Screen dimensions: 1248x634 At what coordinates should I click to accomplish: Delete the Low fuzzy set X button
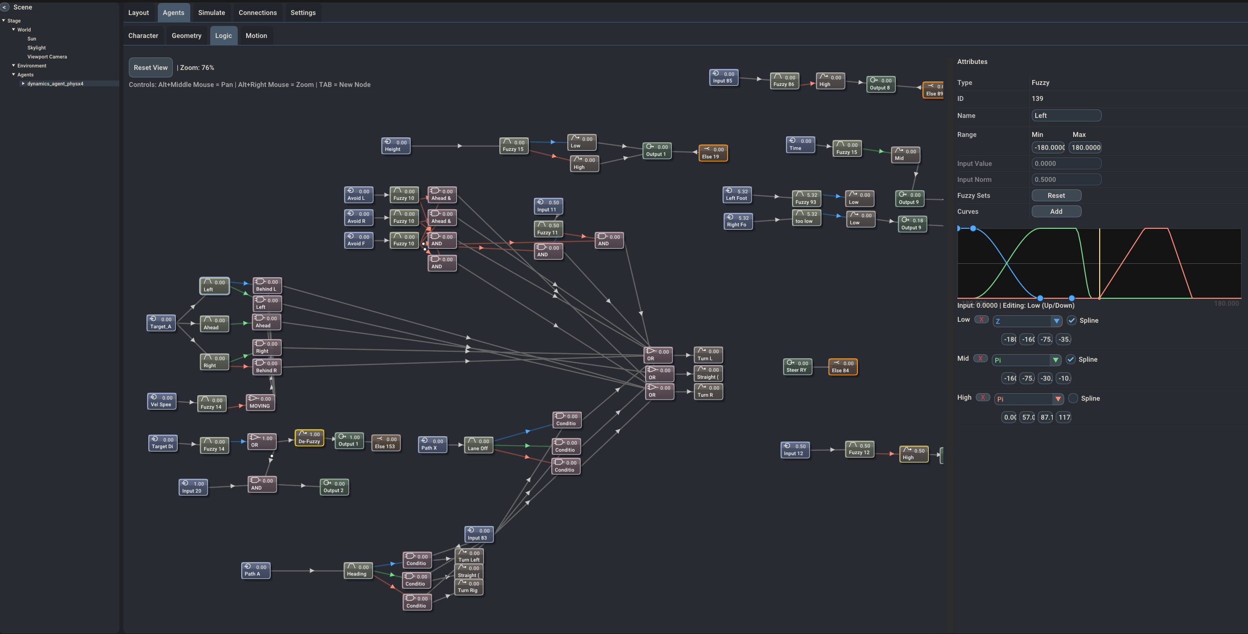(981, 320)
